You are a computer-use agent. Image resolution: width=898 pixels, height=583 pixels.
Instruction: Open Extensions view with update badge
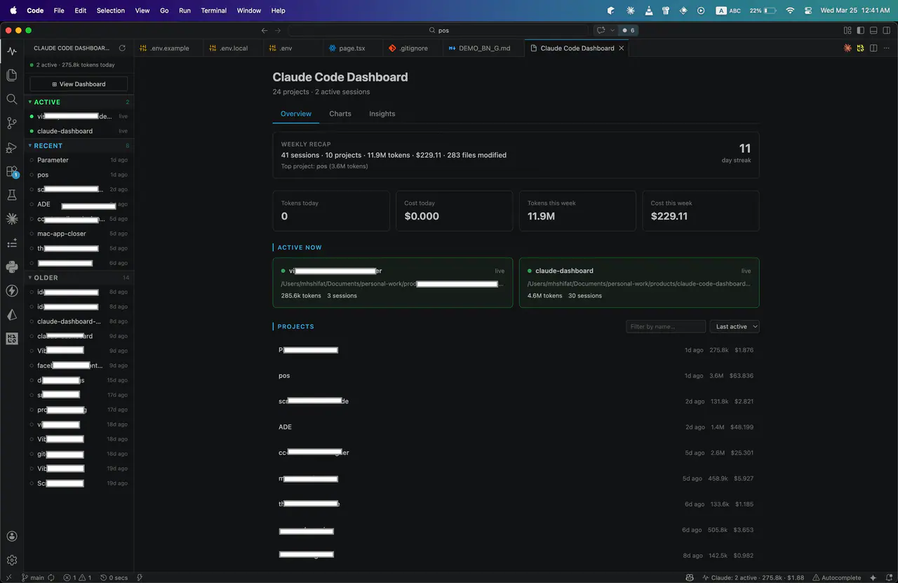click(11, 171)
